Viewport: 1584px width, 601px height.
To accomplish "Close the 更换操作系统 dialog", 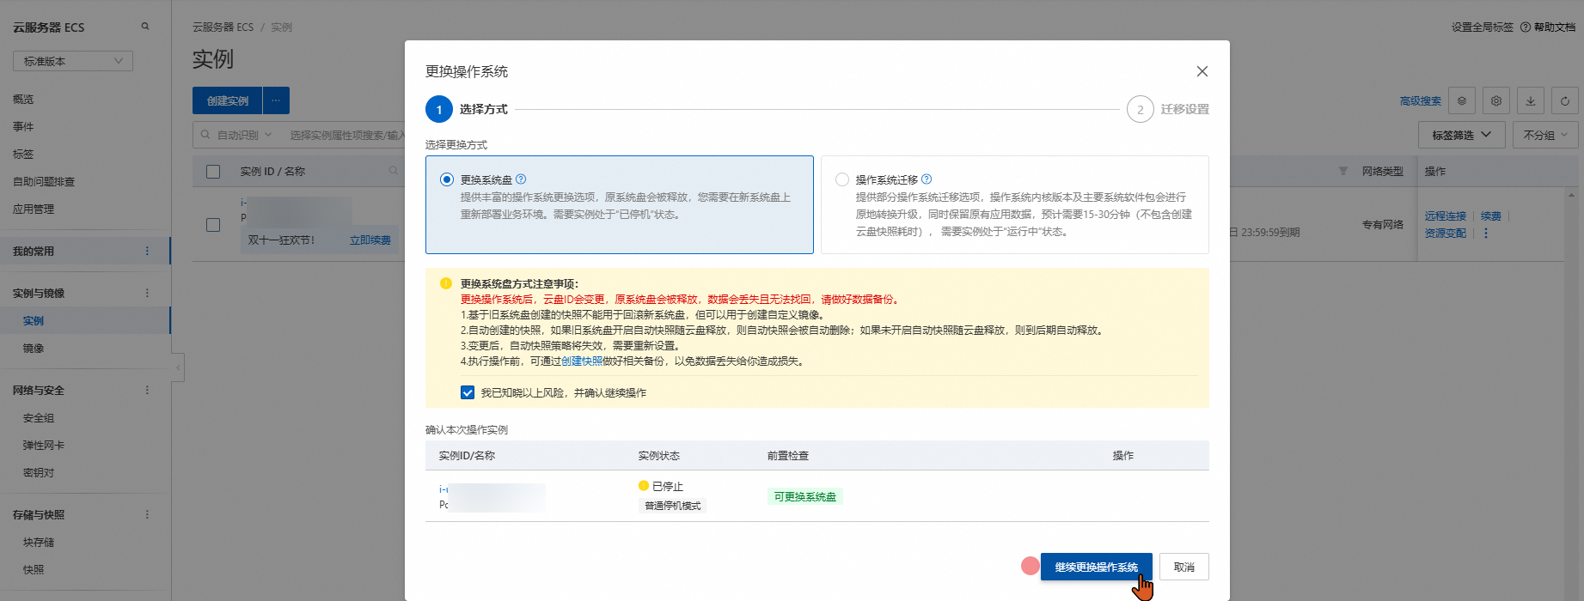I will point(1202,71).
